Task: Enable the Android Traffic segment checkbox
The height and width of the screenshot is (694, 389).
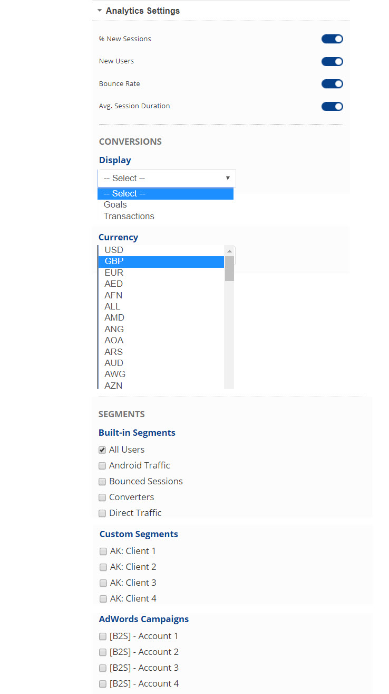Action: coord(102,466)
